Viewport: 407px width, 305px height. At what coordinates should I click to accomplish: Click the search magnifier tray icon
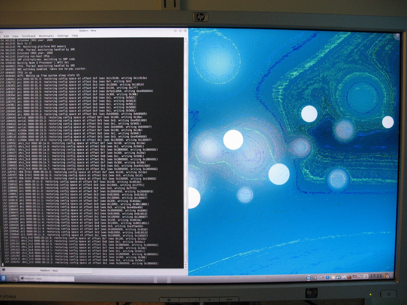tap(360, 277)
